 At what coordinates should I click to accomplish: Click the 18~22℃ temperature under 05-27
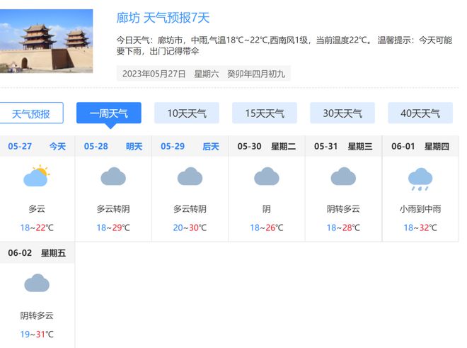(37, 228)
